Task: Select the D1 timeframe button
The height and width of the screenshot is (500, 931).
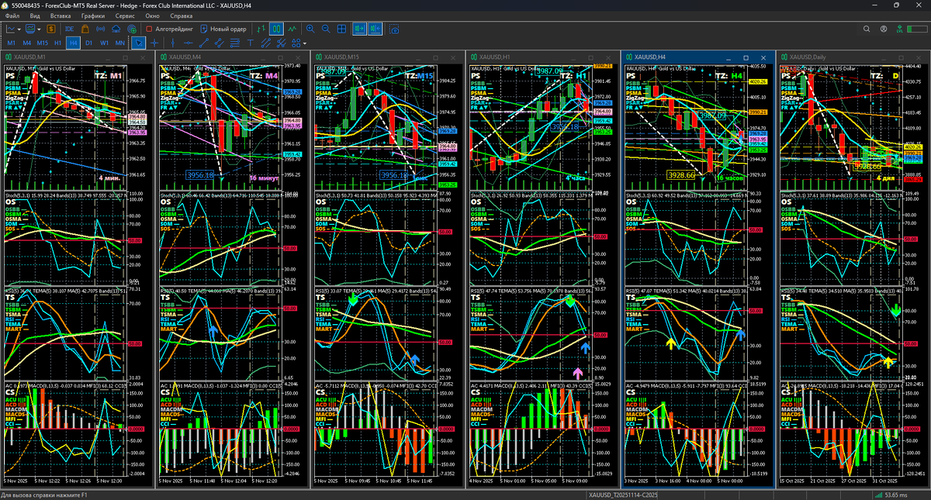Action: coord(88,43)
